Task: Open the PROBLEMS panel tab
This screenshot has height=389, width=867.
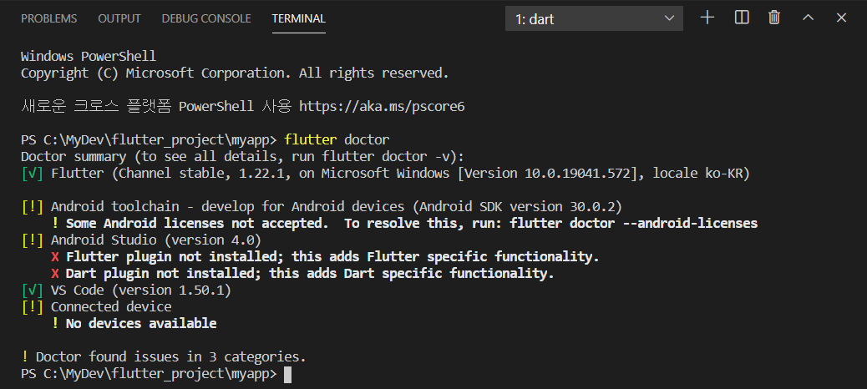Action: [48, 19]
